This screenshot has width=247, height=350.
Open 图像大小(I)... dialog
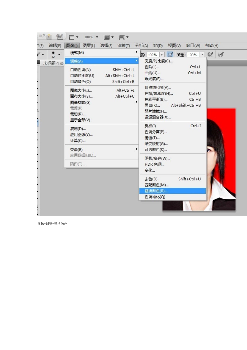point(102,90)
